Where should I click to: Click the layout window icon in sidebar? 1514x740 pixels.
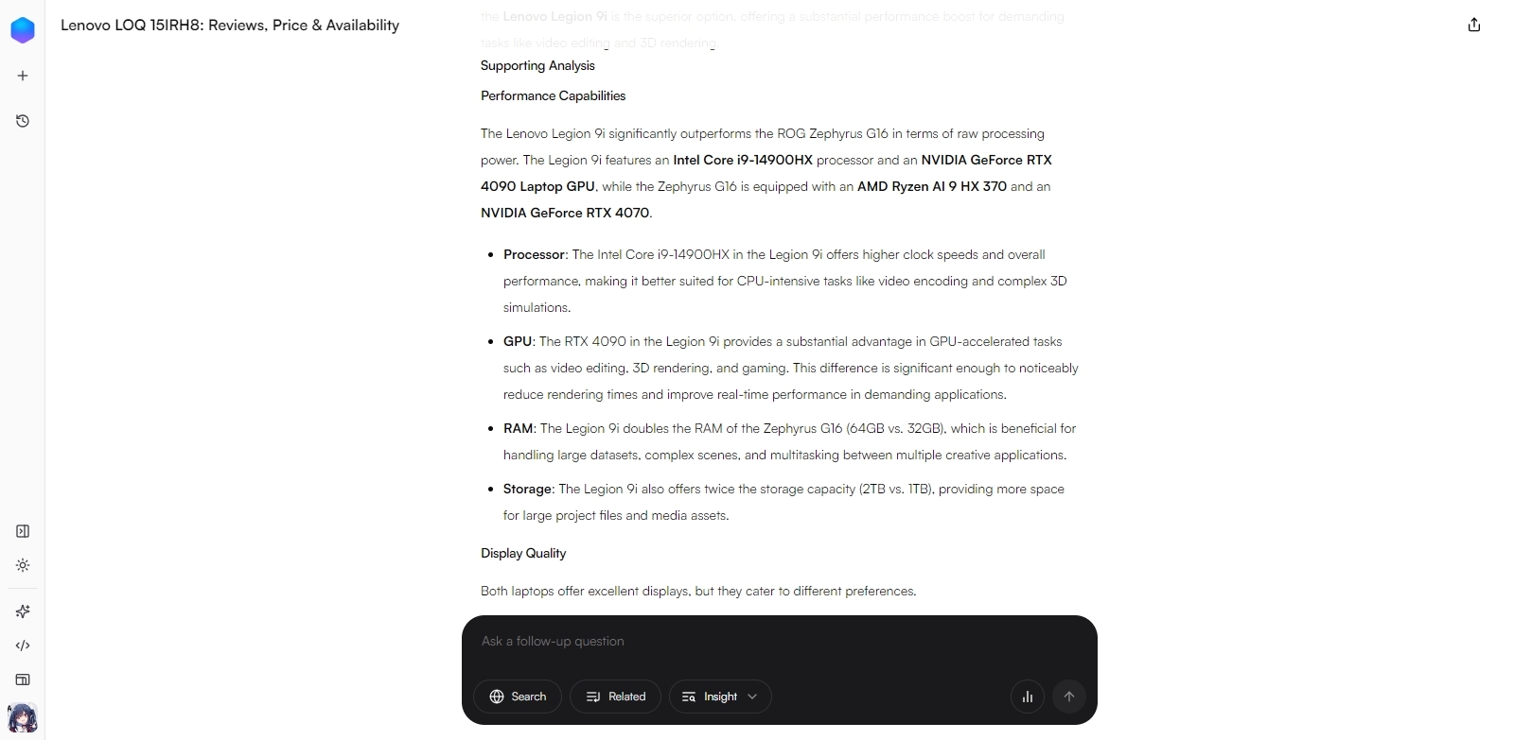[x=23, y=680]
